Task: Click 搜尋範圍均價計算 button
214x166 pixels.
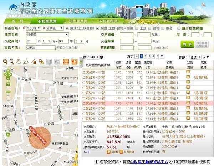Action: (x=202, y=44)
